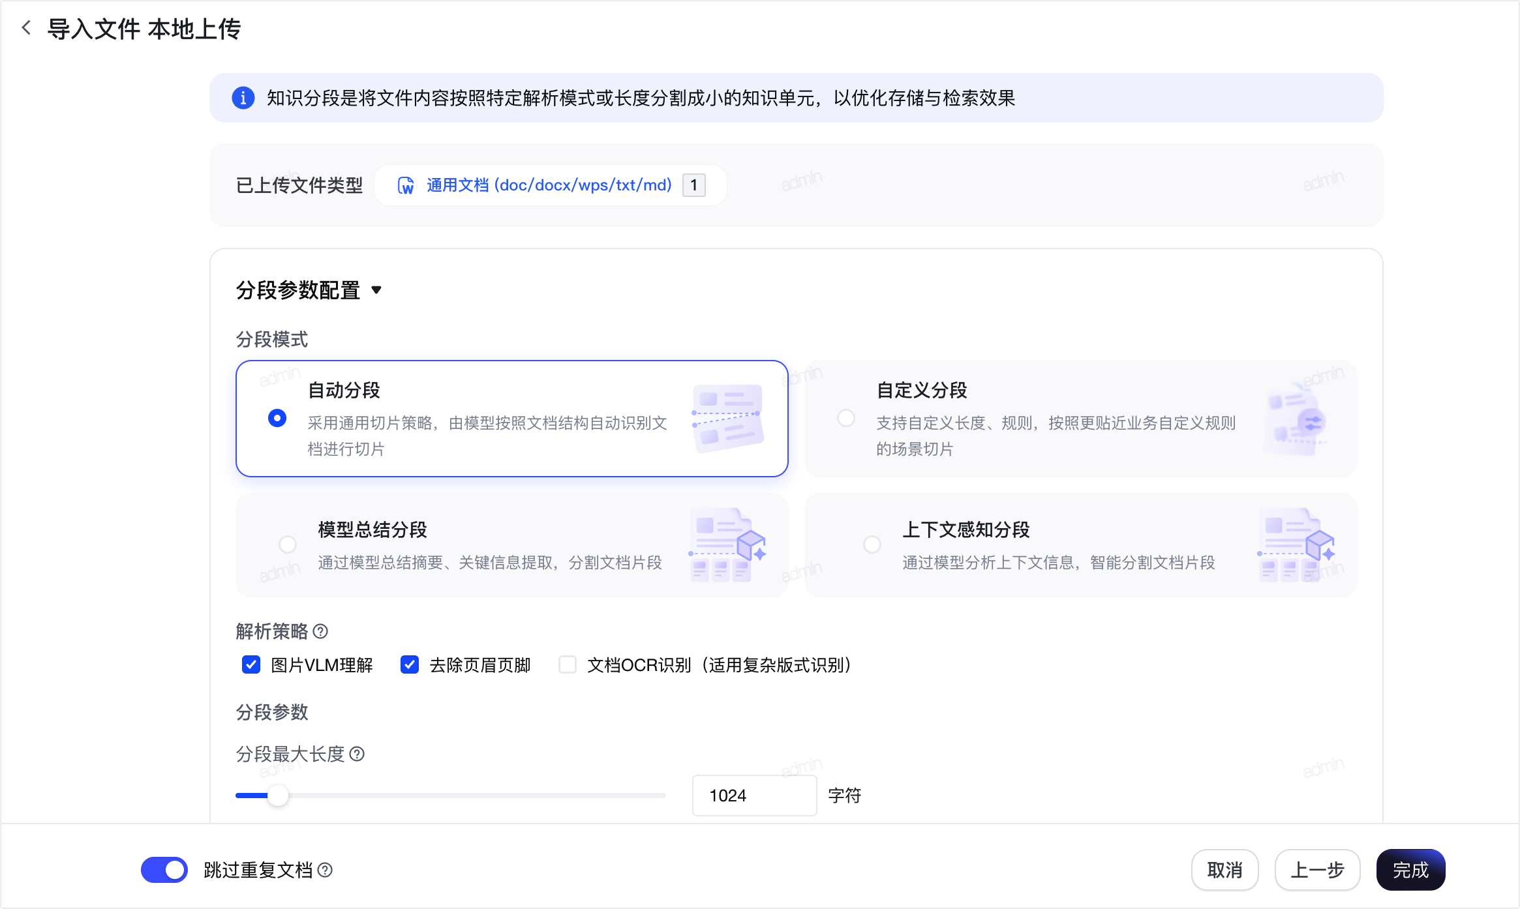The image size is (1520, 909).
Task: Click the 分段参数配置 heading text
Action: (298, 290)
